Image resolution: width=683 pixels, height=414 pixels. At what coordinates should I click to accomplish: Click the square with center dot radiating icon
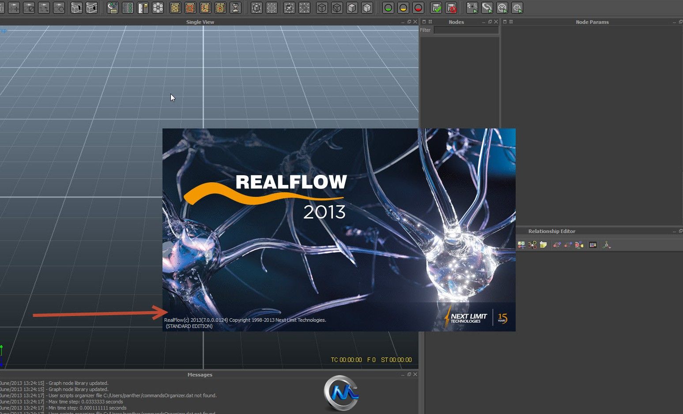pos(289,8)
